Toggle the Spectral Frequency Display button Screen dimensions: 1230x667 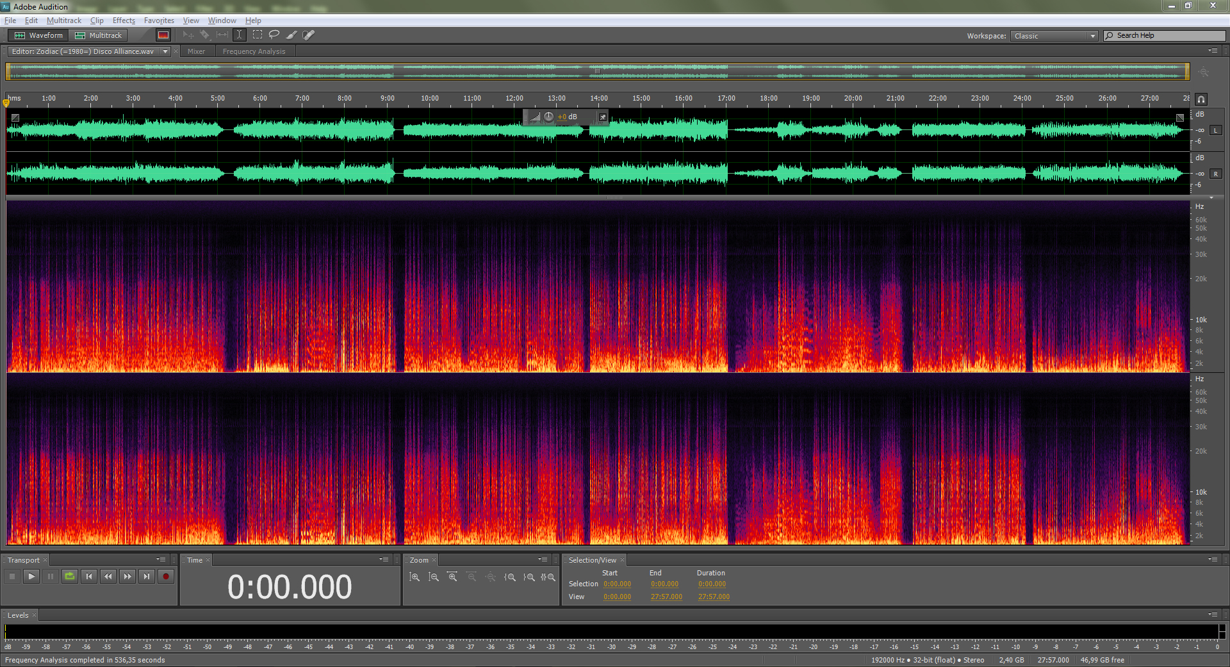163,35
